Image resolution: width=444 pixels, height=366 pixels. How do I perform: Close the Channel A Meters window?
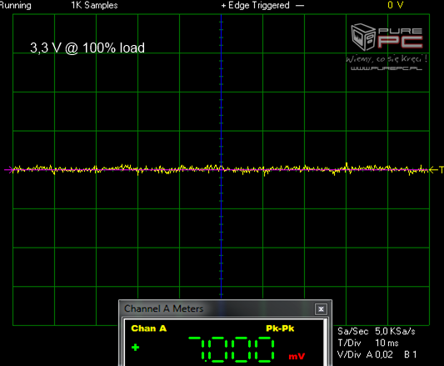(x=321, y=309)
